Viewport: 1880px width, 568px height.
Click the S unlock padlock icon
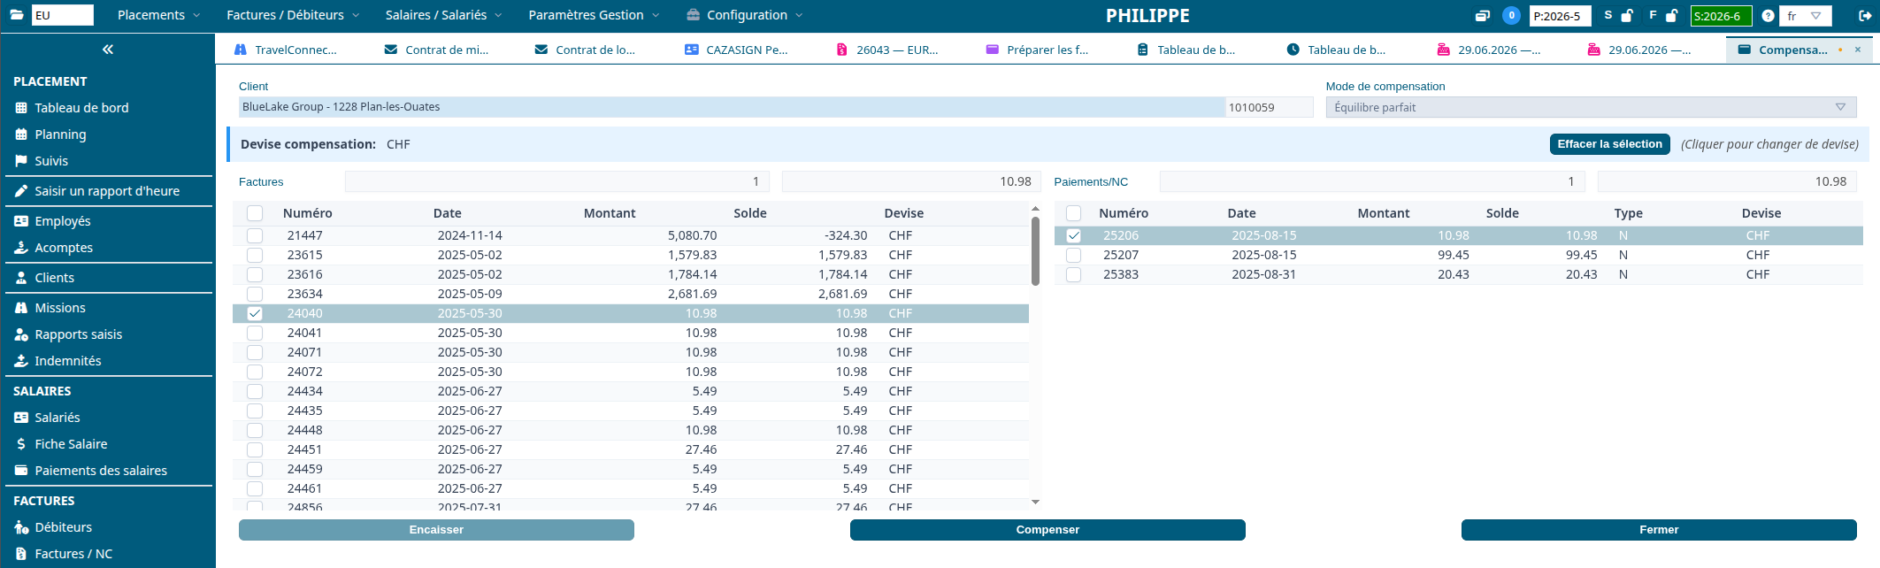[x=1627, y=16]
